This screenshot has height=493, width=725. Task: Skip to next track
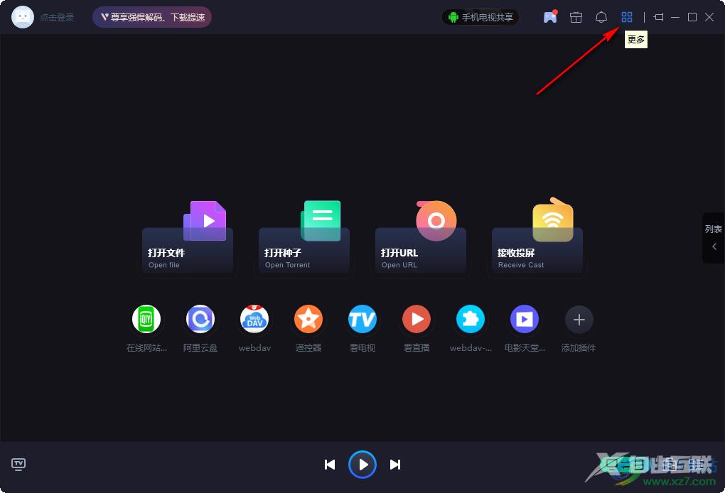(x=395, y=465)
